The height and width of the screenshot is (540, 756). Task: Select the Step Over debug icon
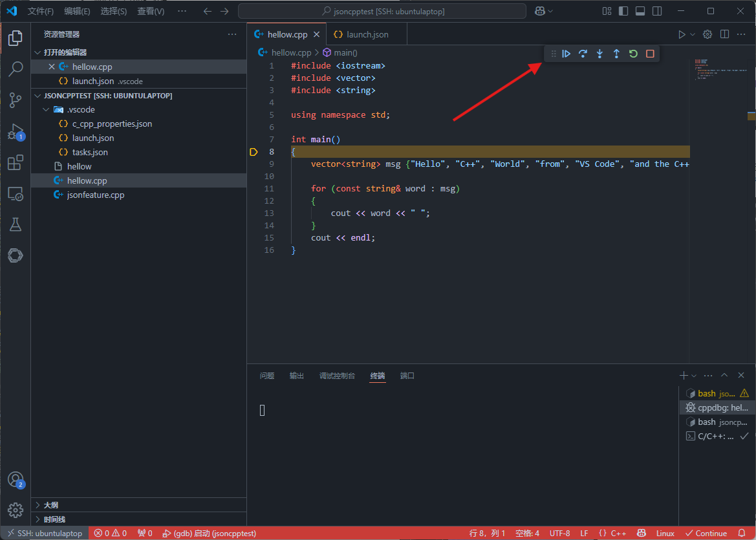(583, 54)
